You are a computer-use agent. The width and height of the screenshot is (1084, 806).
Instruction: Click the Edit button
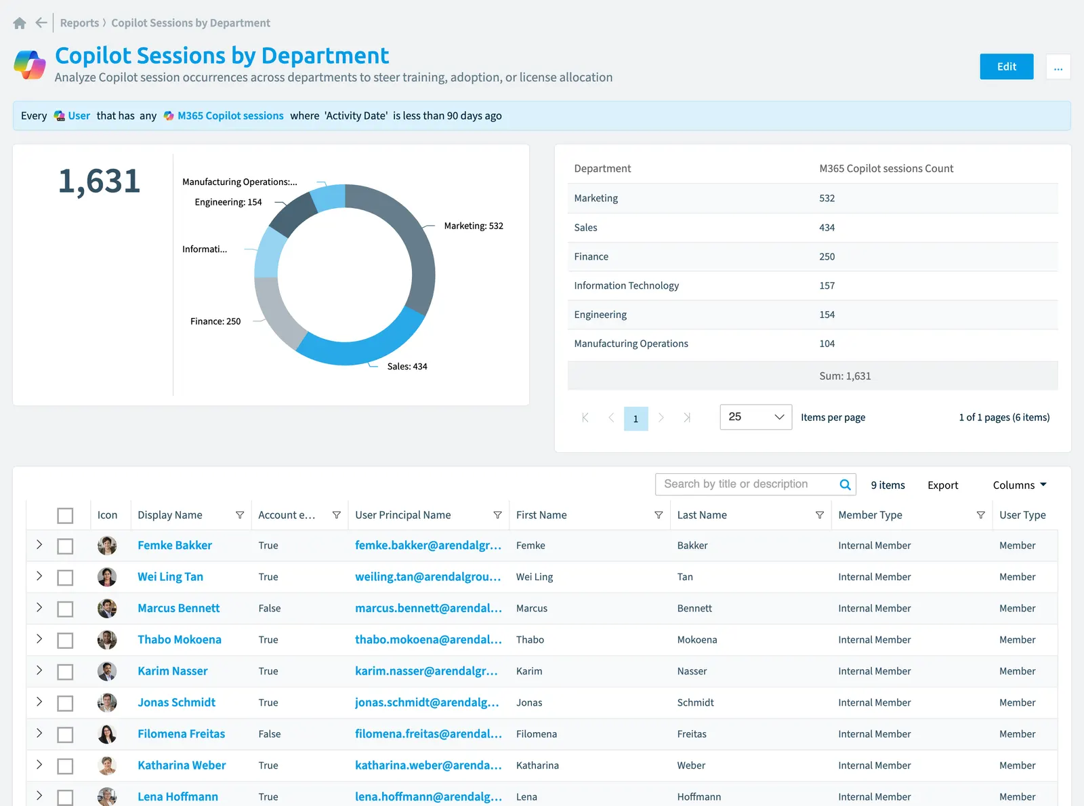(x=1006, y=66)
